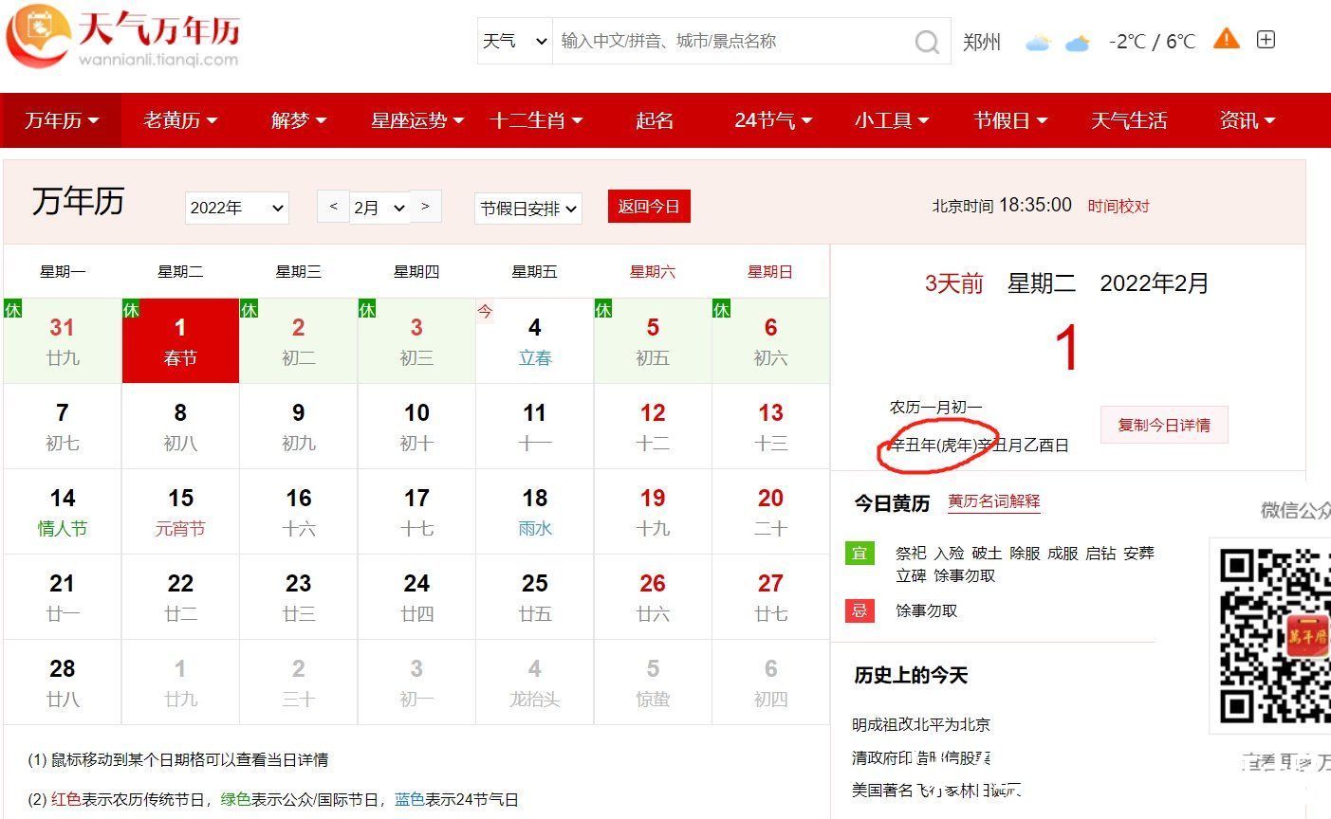Click the green 宜 icon
The height and width of the screenshot is (819, 1331).
tap(859, 553)
